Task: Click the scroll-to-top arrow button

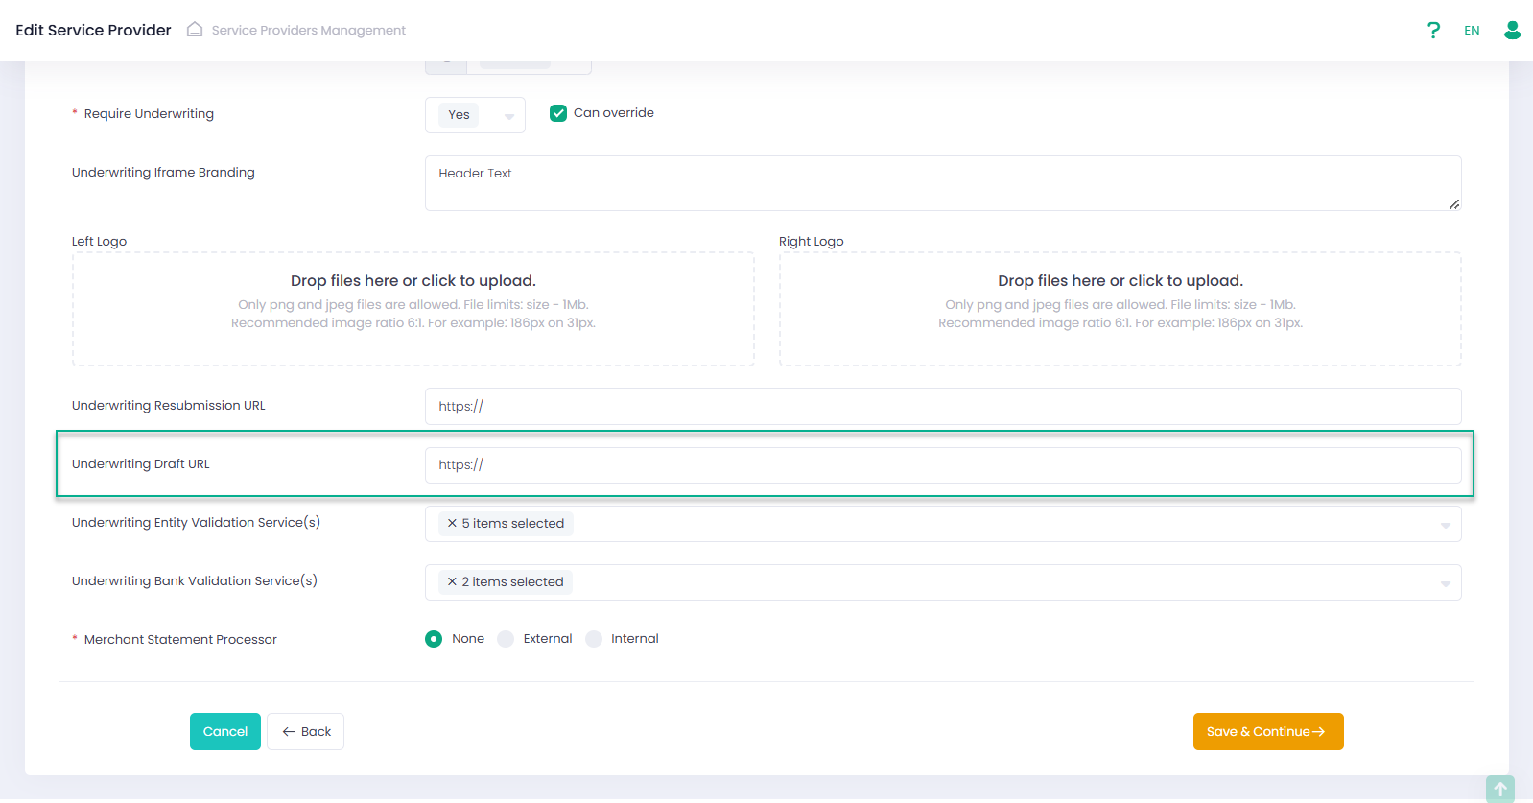Action: tap(1499, 789)
